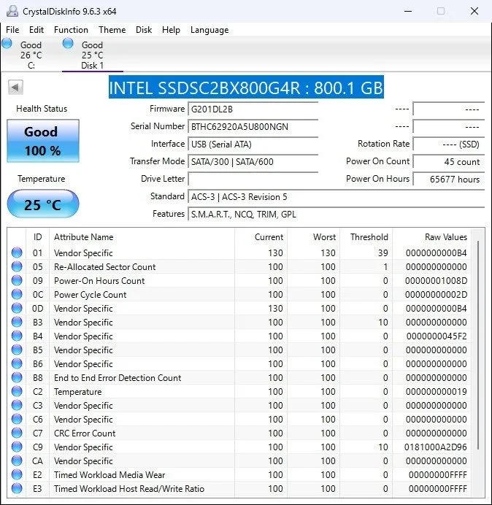The height and width of the screenshot is (505, 492).
Task: Click the ID column header
Action: coord(37,237)
